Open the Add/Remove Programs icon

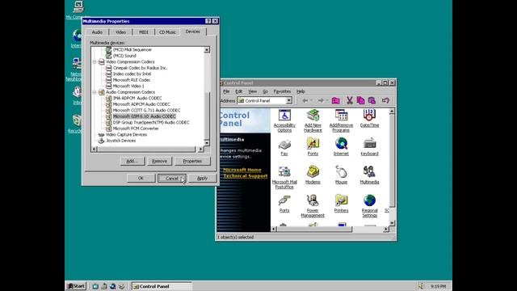[x=341, y=120]
